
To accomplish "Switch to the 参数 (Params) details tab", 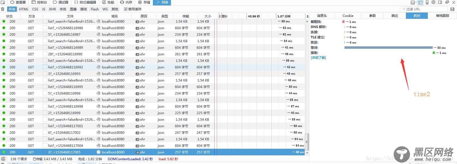I will pos(372,16).
